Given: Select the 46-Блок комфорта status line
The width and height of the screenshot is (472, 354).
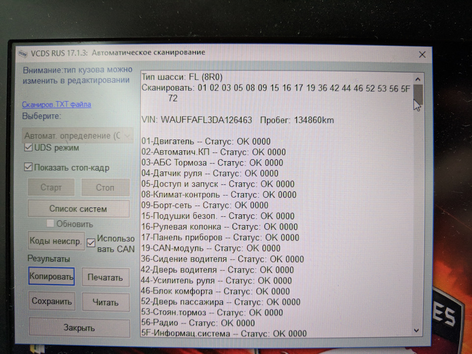Looking at the screenshot, I should (215, 292).
